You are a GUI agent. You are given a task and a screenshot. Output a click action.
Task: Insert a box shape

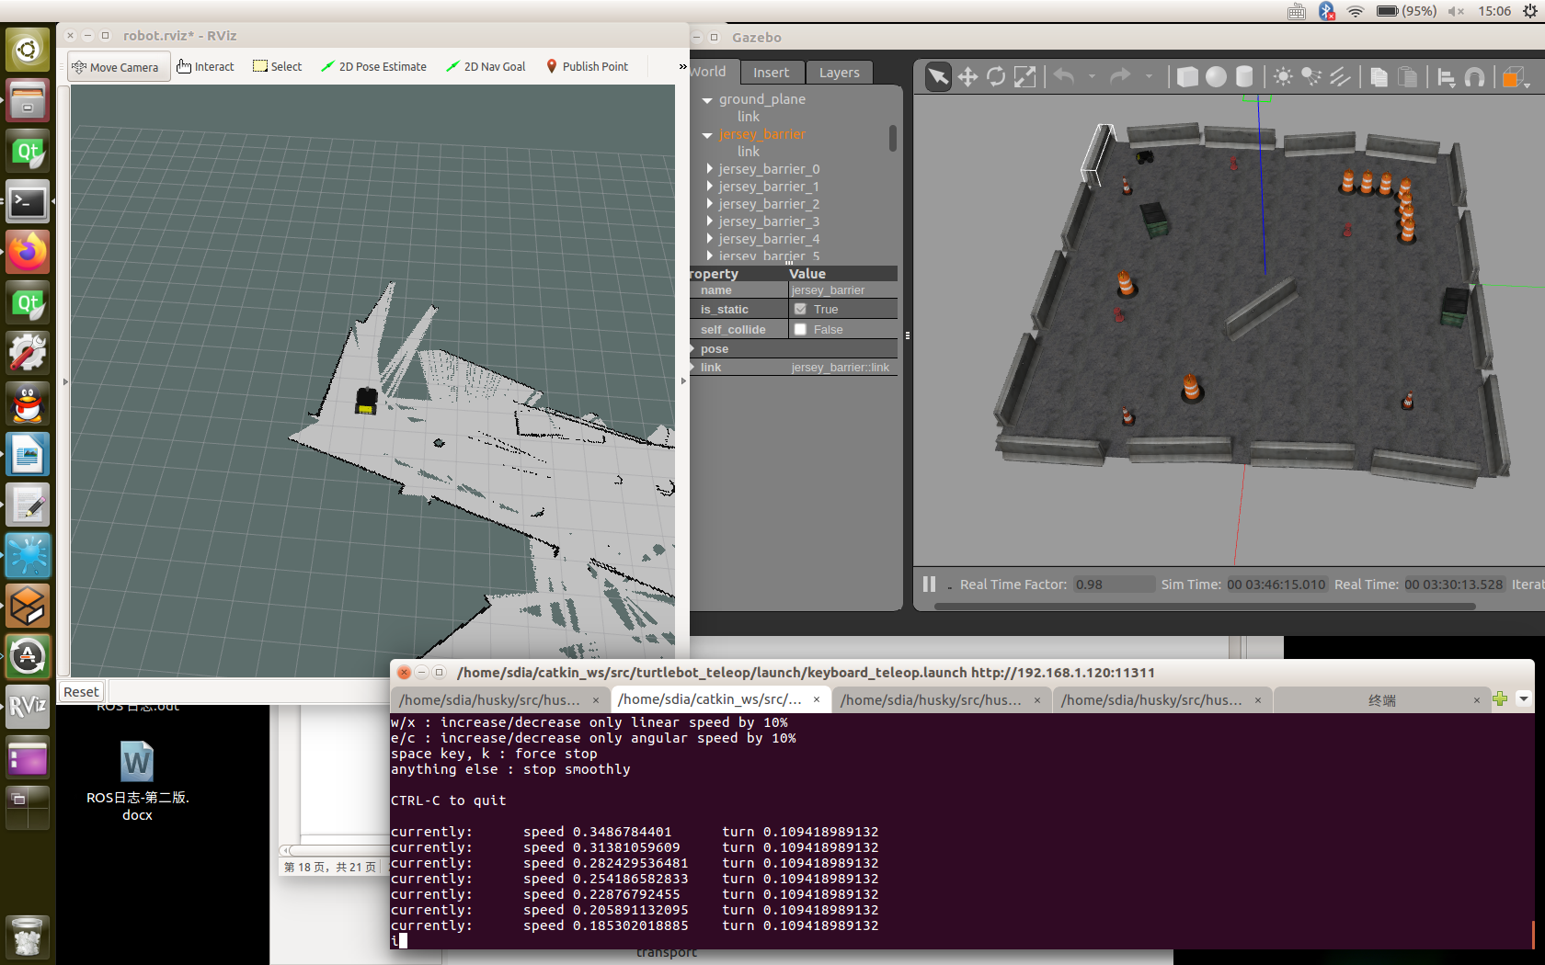coord(1187,77)
